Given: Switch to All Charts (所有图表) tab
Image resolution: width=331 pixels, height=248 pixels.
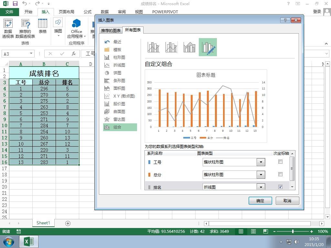Looking at the screenshot, I should click(x=133, y=30).
